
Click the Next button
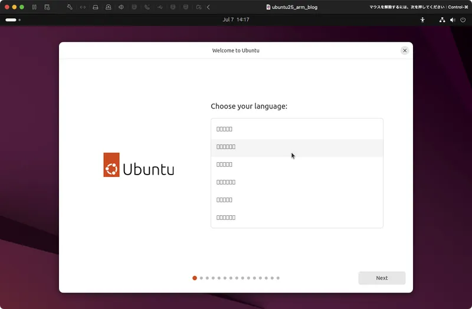[382, 278]
